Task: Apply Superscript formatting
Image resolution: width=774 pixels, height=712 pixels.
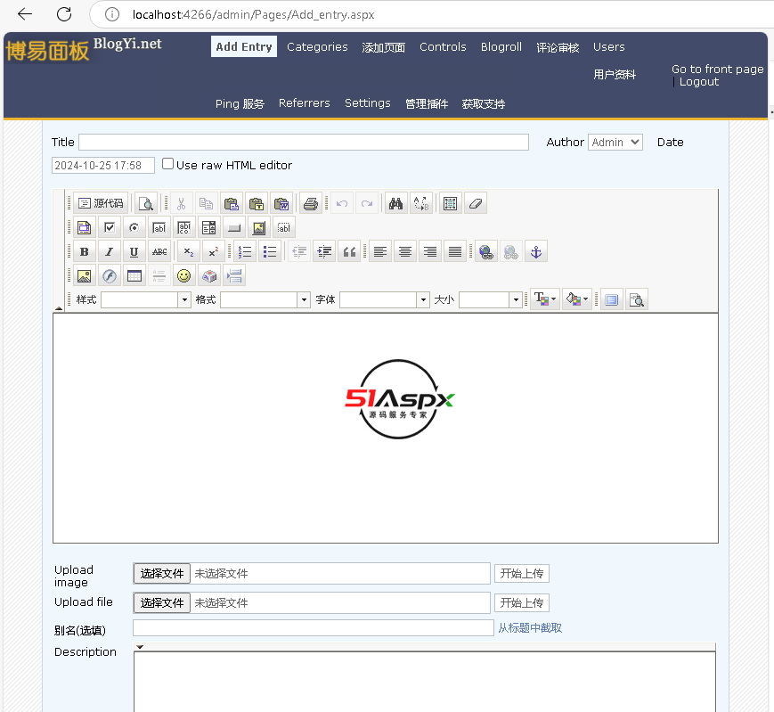Action: click(213, 252)
